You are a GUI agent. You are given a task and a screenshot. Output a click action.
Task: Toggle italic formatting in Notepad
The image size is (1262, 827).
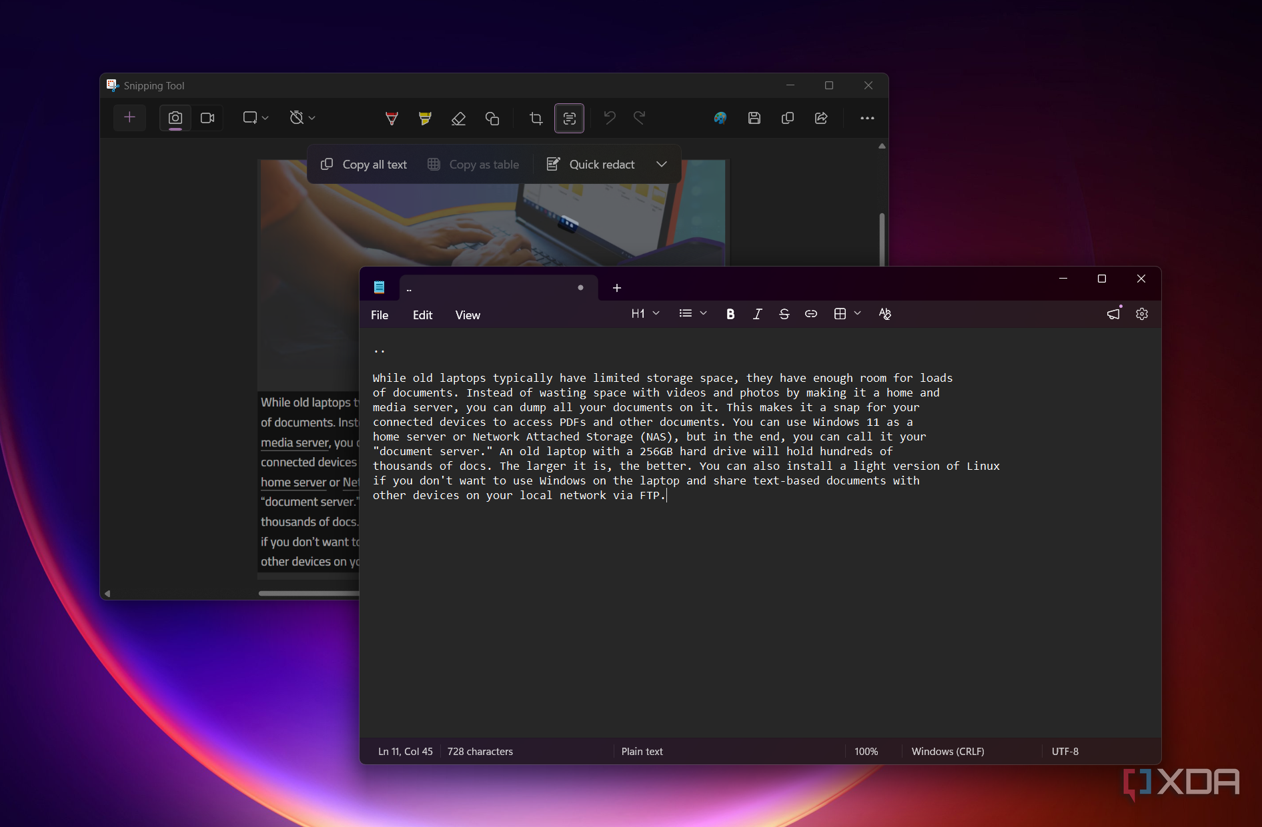(757, 314)
